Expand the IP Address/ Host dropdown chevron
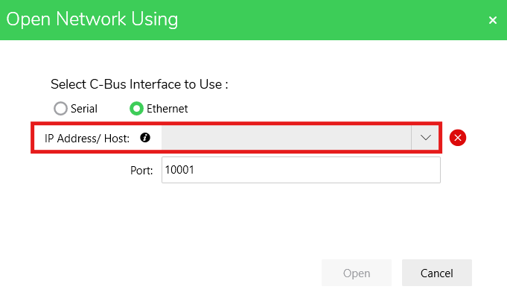 pos(426,138)
